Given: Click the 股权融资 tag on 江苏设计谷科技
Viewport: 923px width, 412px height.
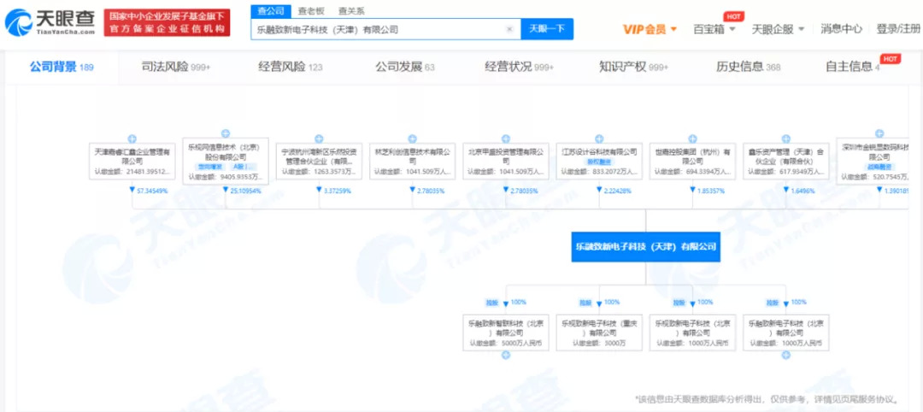Looking at the screenshot, I should (598, 162).
